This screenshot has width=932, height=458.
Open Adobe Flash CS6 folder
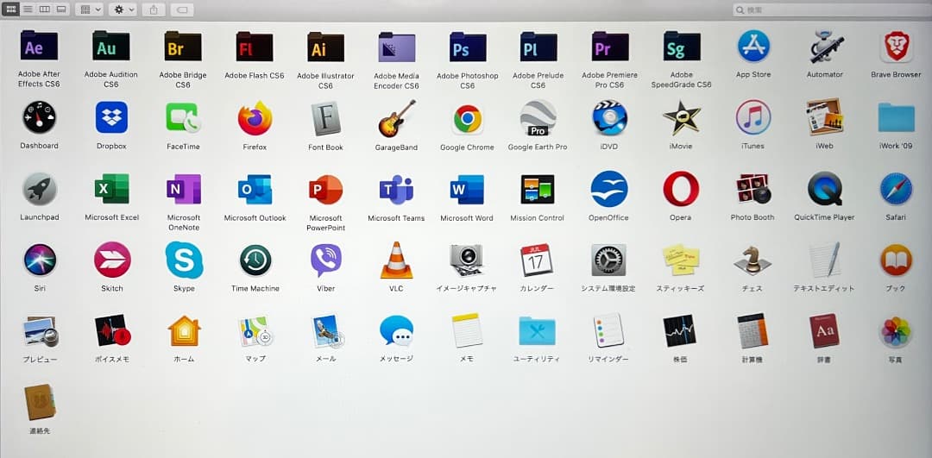255,47
